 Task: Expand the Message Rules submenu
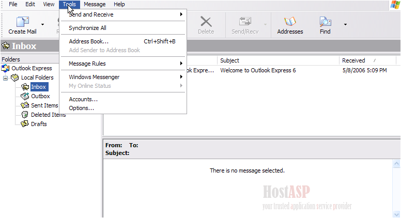tap(123, 64)
